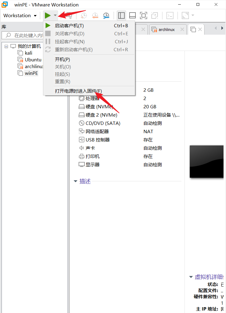Collapse the 我的计算机 tree node
Viewport: 226px width, 313px height.
click(6, 46)
